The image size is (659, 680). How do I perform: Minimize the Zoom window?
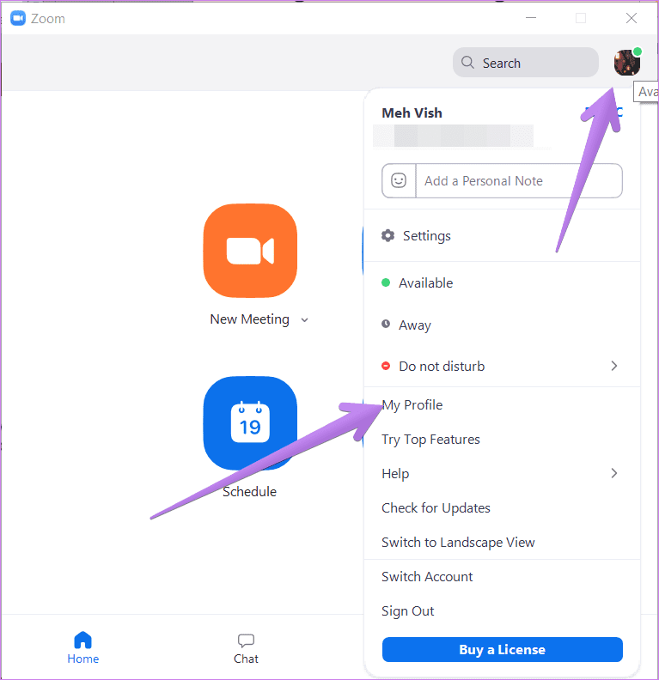(x=531, y=18)
